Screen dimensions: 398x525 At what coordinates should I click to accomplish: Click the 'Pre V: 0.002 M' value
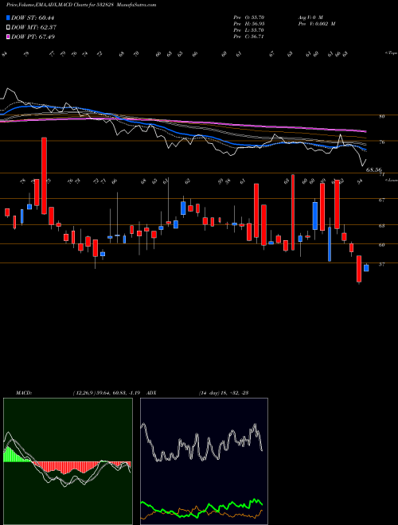pyautogui.click(x=316, y=24)
